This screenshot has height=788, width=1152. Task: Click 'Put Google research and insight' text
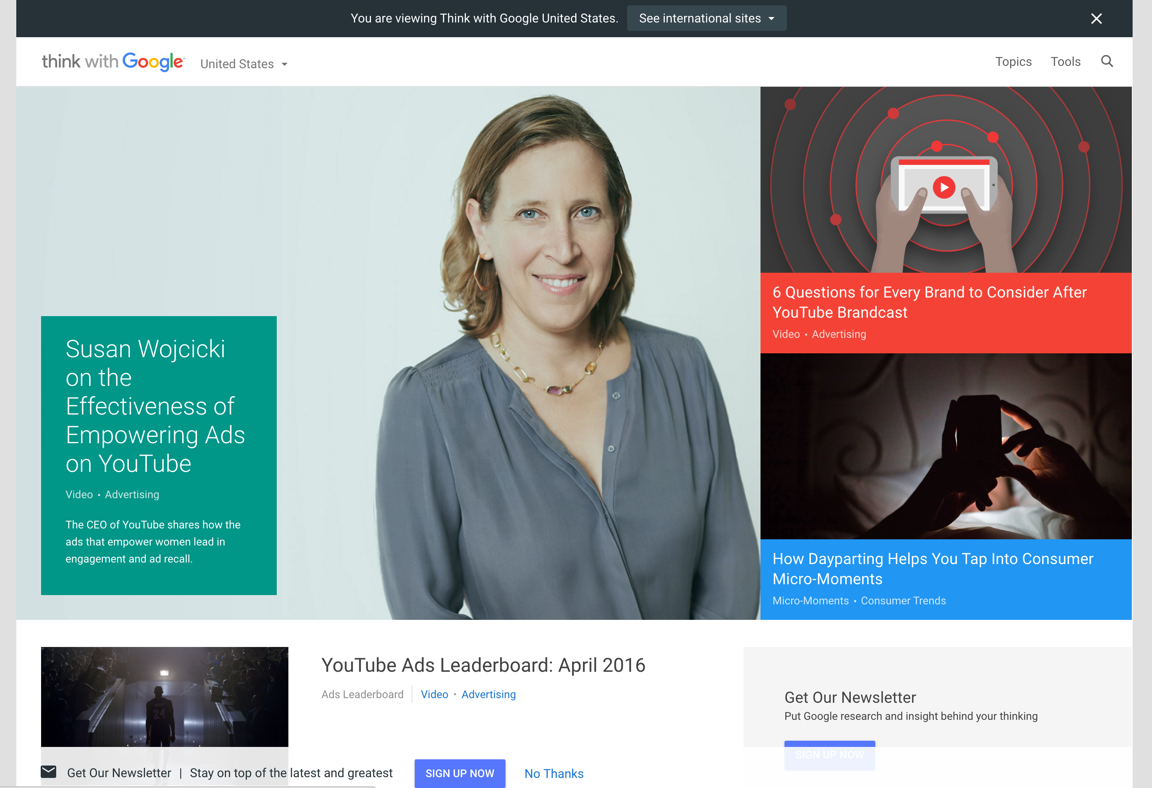(911, 716)
